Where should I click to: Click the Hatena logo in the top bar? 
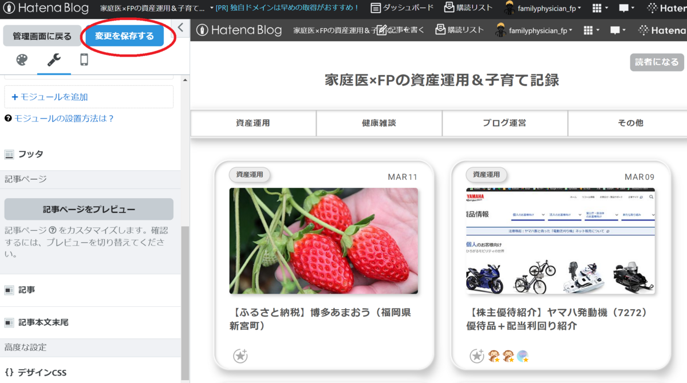pos(666,8)
